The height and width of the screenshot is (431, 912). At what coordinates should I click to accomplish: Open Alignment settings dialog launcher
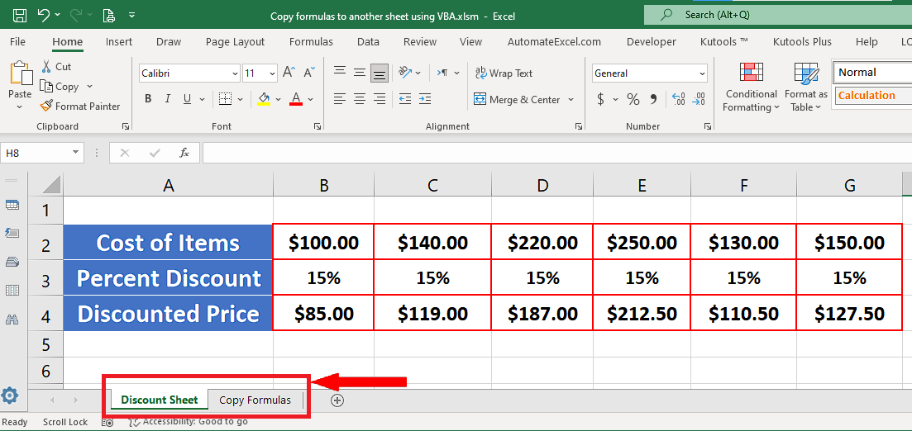click(x=578, y=126)
